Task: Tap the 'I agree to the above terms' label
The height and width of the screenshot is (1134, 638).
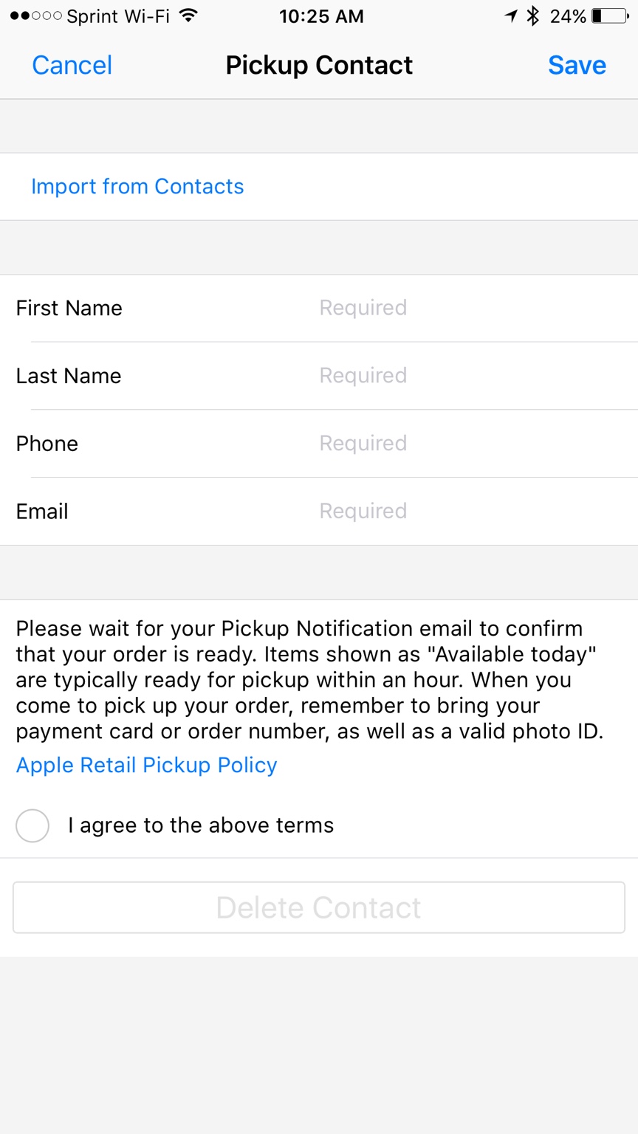Action: [x=201, y=825]
